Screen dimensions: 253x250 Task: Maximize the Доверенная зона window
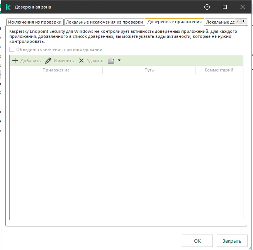tap(224, 7)
